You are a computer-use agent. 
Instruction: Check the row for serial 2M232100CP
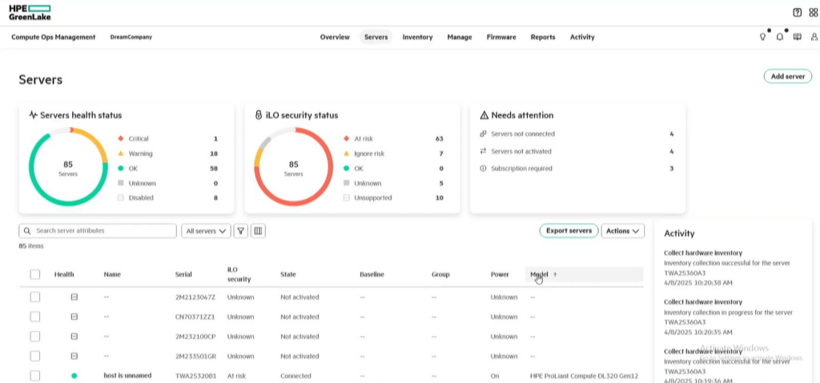tap(35, 337)
